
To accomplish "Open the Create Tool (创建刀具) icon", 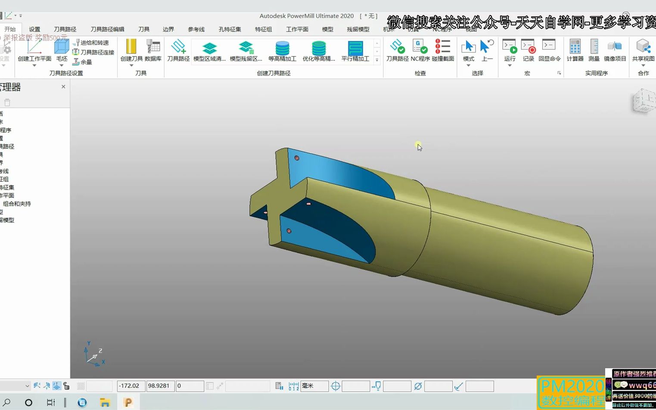I will click(131, 47).
